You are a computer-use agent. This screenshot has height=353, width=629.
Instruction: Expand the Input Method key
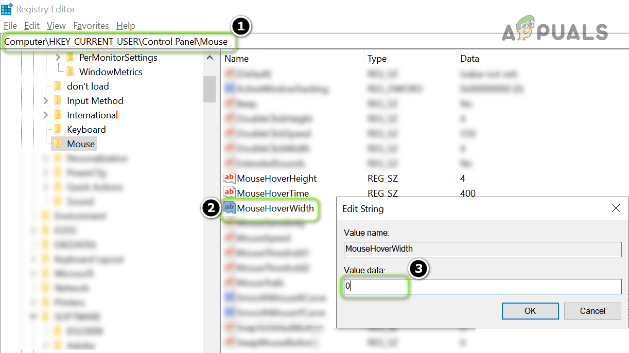coord(46,101)
